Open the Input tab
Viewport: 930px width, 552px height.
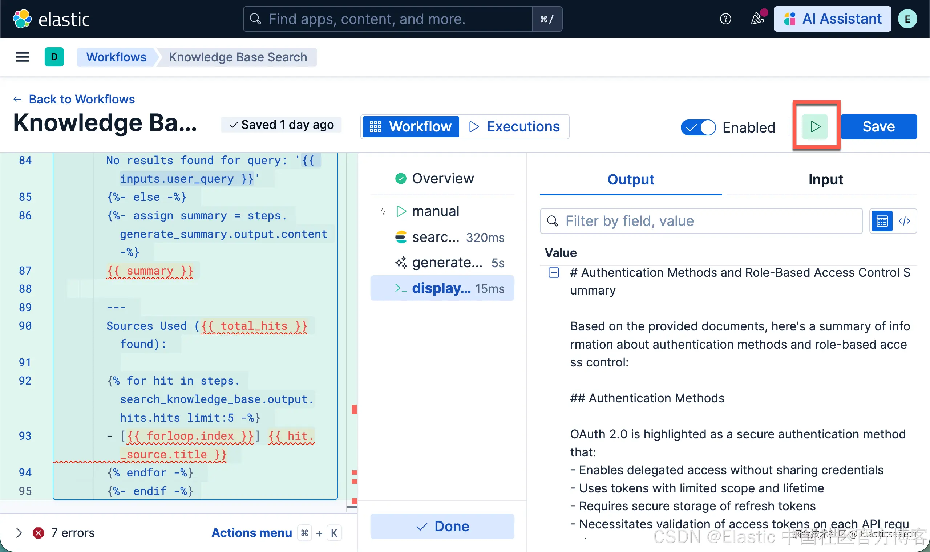click(x=825, y=180)
